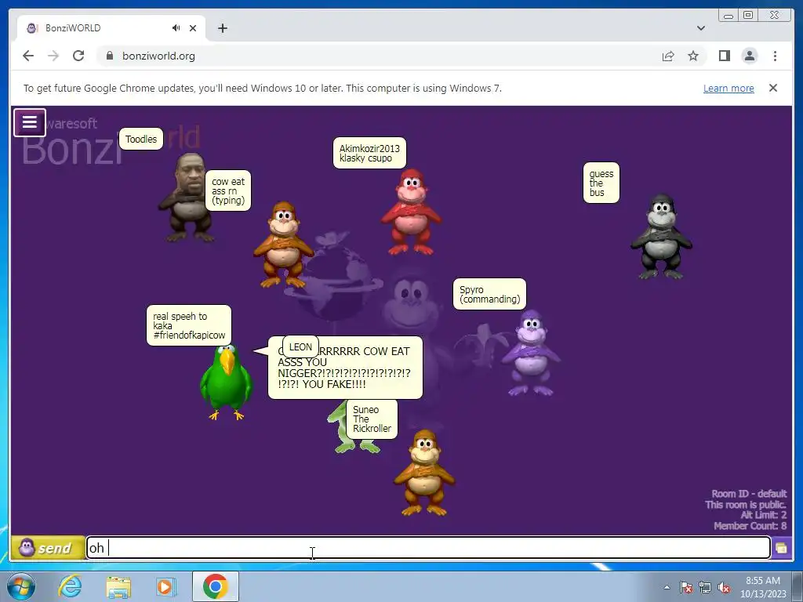The image size is (803, 602).
Task: Mute the BonziWORLD tab audio
Action: [x=176, y=28]
